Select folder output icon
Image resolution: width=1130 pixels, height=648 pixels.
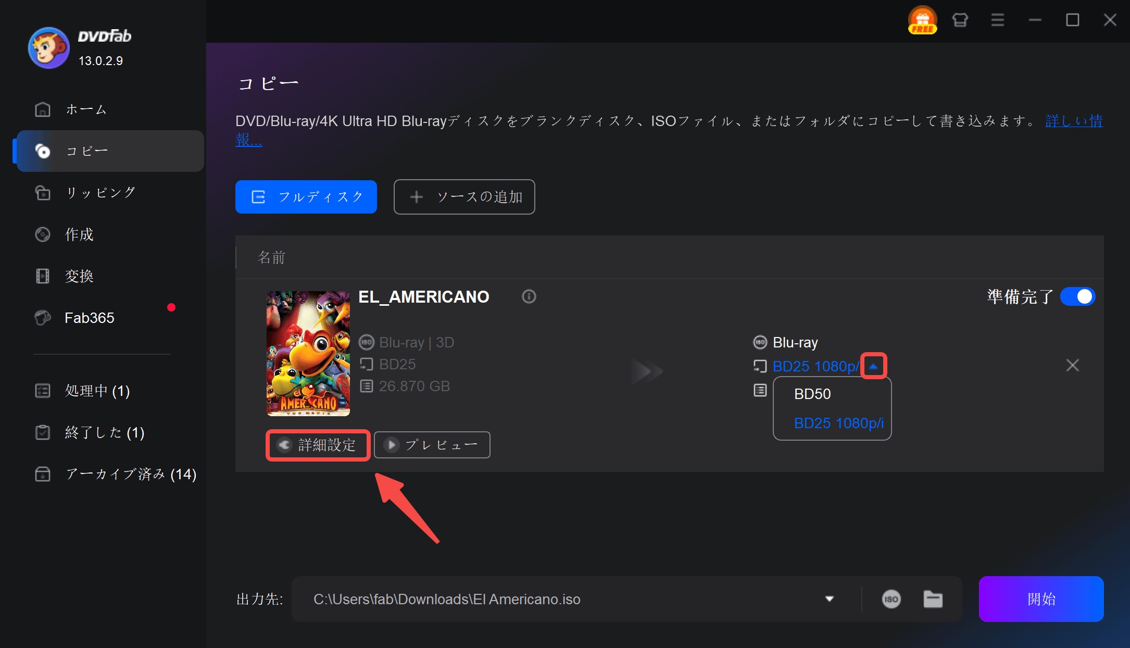[933, 599]
